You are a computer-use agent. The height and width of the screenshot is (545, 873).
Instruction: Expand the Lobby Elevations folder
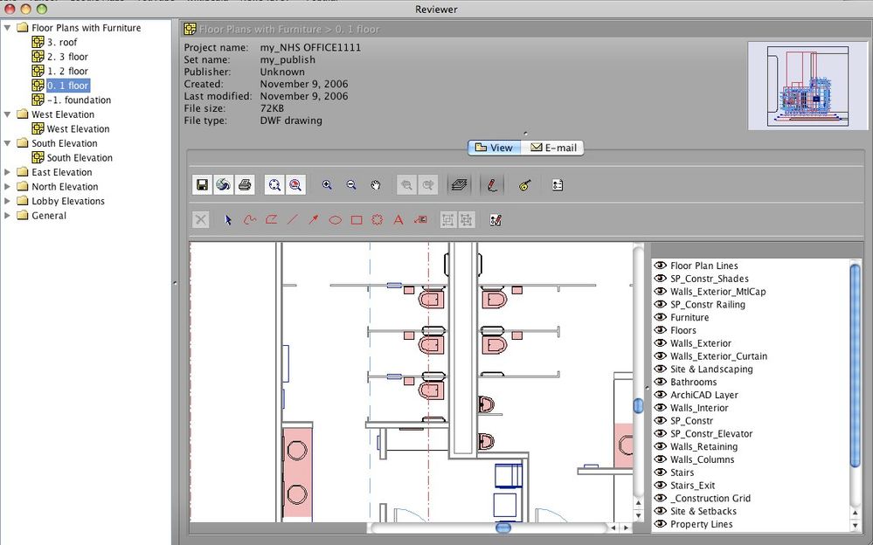click(8, 201)
